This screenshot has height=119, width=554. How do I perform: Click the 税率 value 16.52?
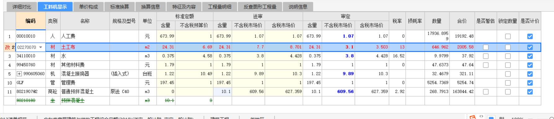tap(397, 56)
